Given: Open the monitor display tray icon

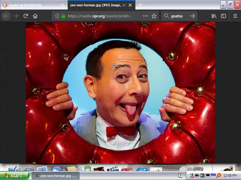Looking at the screenshot, I should pos(208,175).
